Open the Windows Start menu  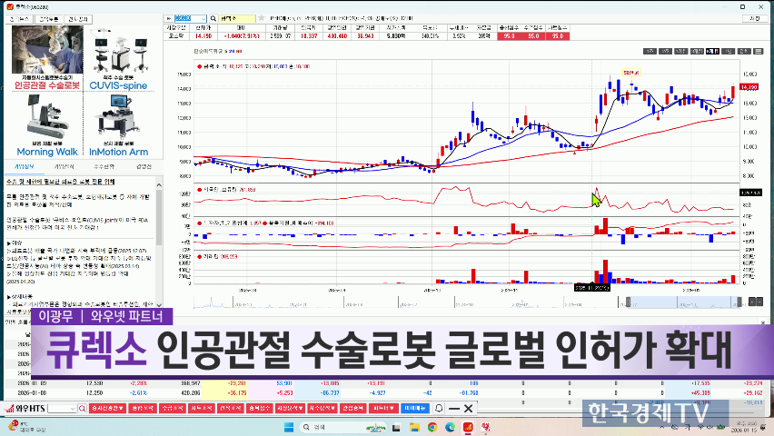pos(290,427)
